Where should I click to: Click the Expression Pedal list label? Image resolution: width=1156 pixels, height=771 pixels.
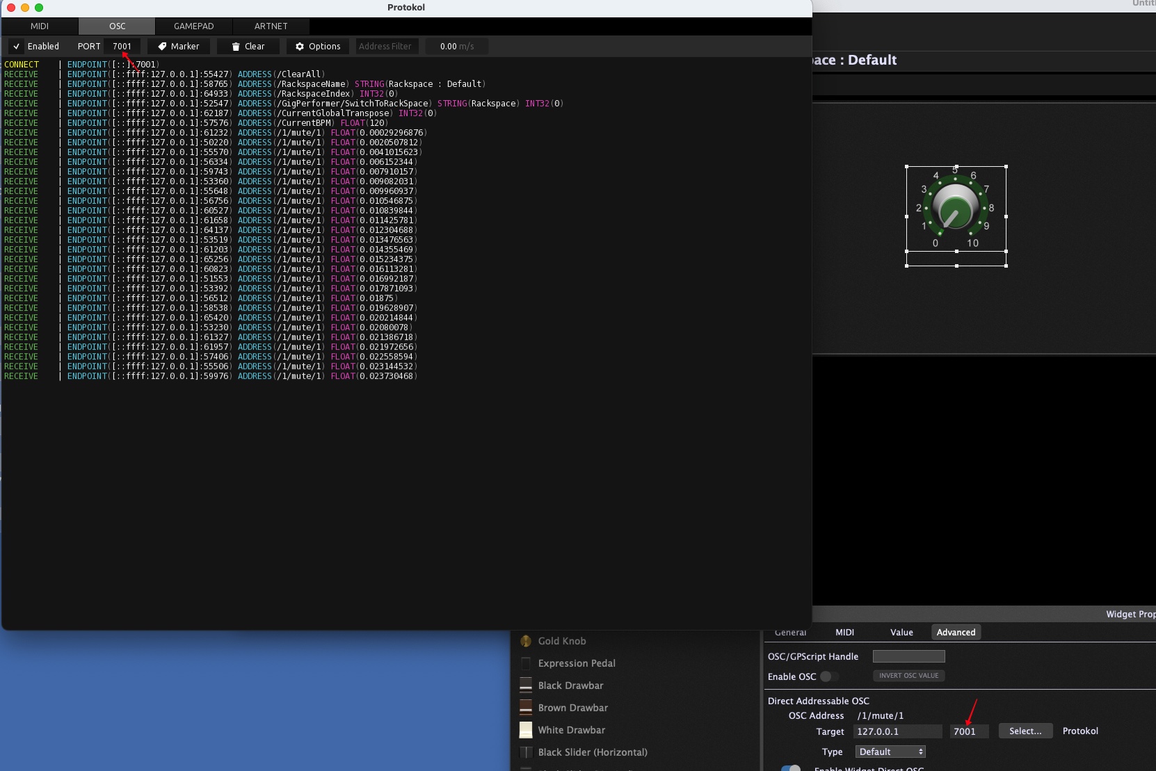(x=577, y=663)
